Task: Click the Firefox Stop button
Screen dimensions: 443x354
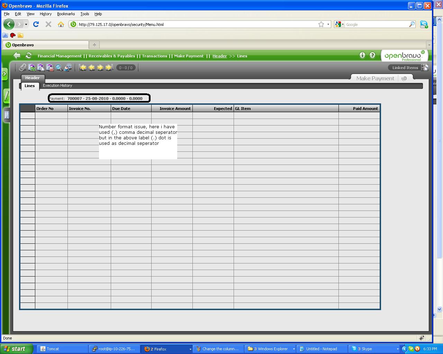Action: tap(48, 24)
